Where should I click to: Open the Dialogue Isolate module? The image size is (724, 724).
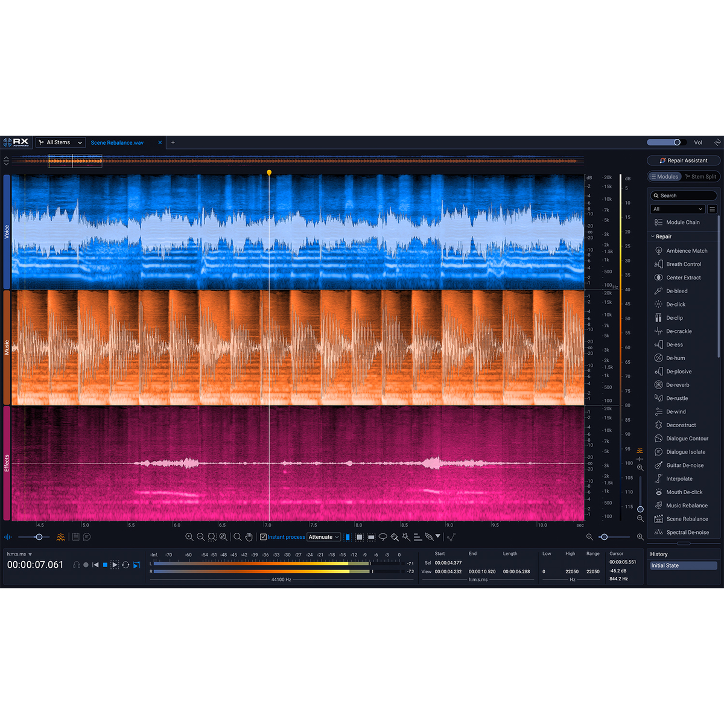[685, 452]
